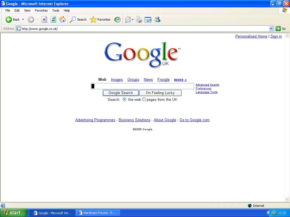Click the Google UK logo
The width and height of the screenshot is (290, 217).
point(142,55)
